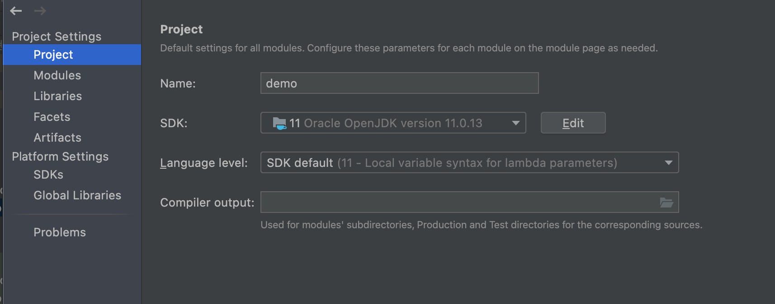Show the Problems page
This screenshot has height=304, width=775.
(x=60, y=232)
